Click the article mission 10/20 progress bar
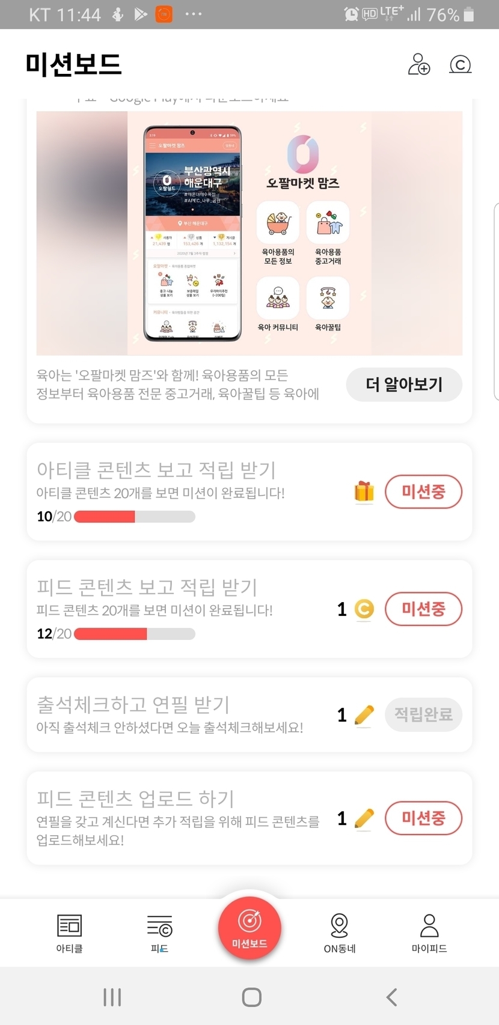 (x=134, y=517)
